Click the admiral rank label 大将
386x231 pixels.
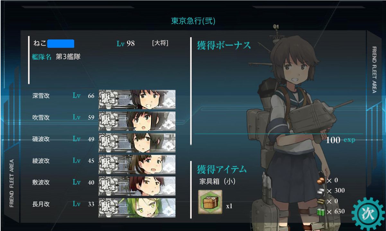pos(160,43)
